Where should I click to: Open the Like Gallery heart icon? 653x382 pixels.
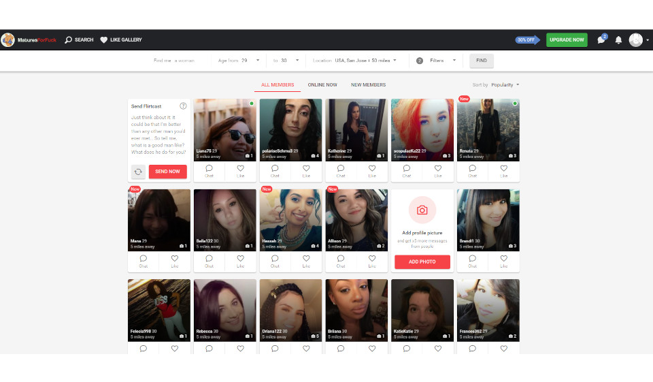104,40
